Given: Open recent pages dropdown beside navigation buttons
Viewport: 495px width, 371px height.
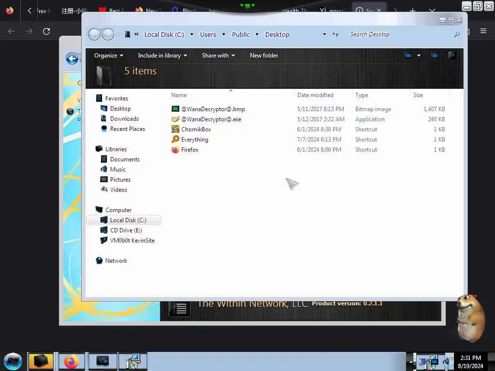Looking at the screenshot, I should pos(117,34).
